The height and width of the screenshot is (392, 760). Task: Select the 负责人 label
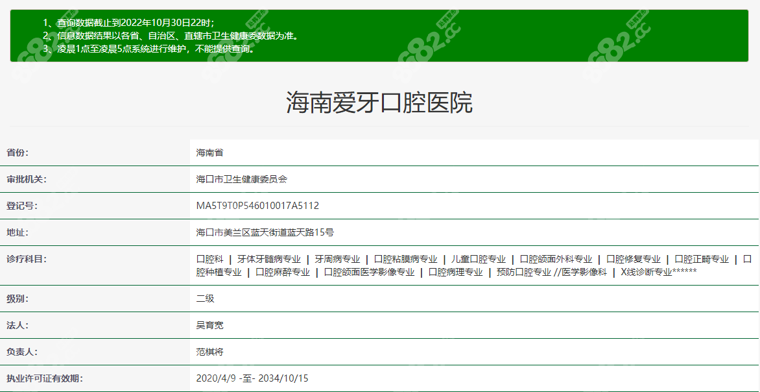22,352
